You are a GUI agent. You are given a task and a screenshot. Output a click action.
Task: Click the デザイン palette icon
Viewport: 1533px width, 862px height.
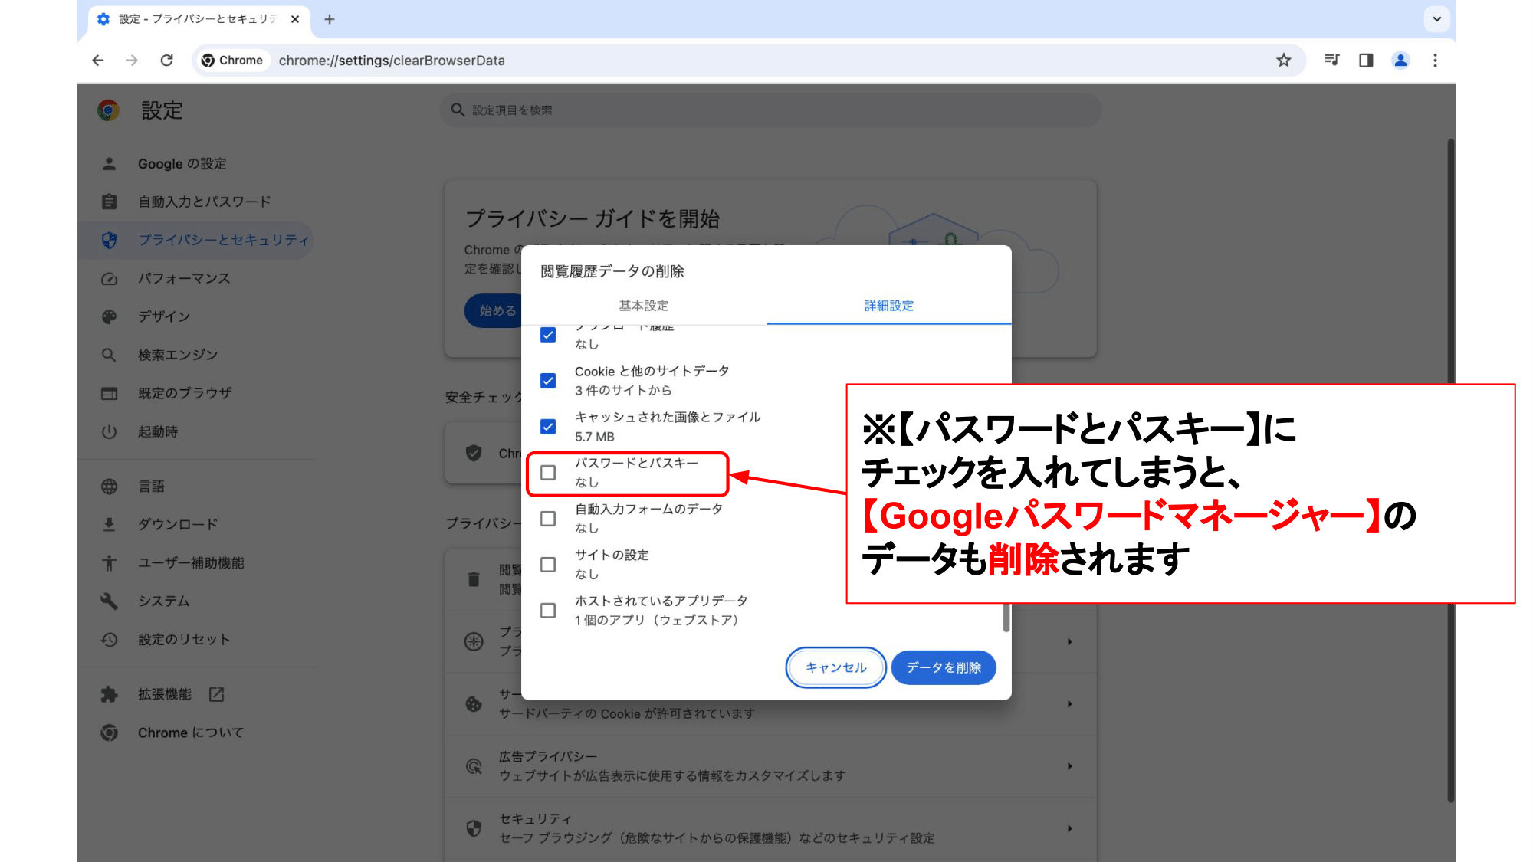coord(109,316)
